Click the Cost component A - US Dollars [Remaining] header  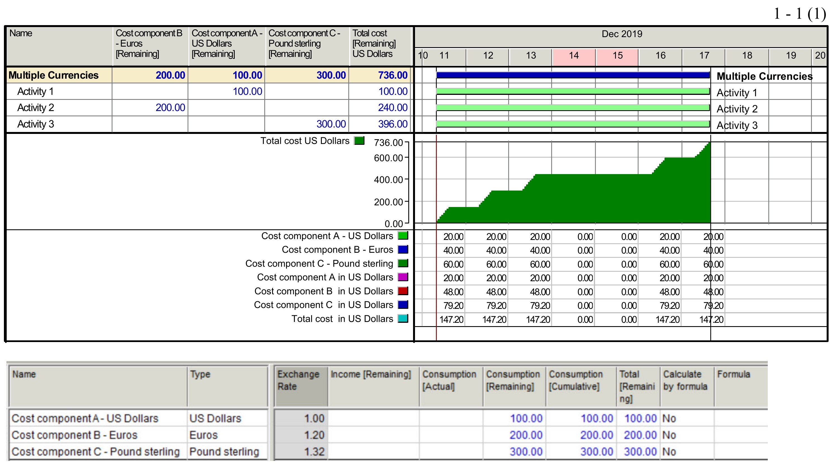[227, 46]
